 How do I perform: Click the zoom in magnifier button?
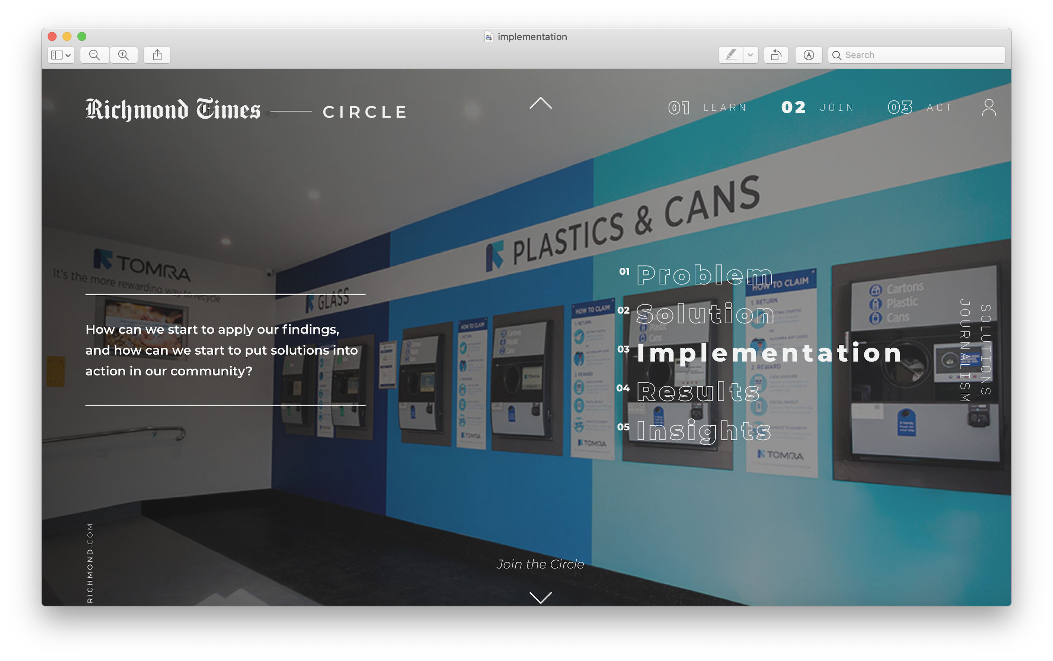click(124, 55)
